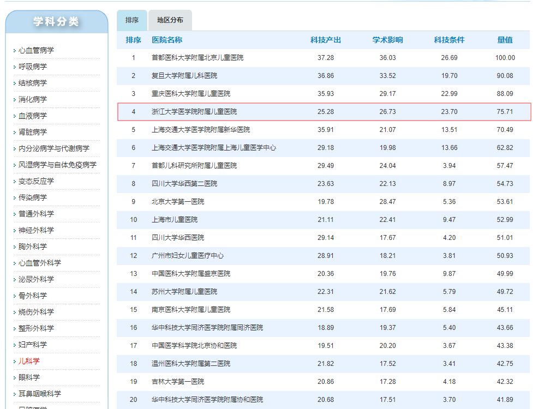Screen dimensions: 538x409
Task: Select 吉林大学第一医院 row name
Action: 178,382
